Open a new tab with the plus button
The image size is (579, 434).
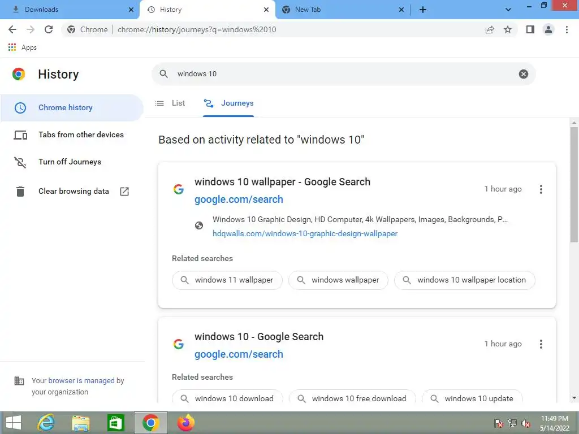pos(423,10)
